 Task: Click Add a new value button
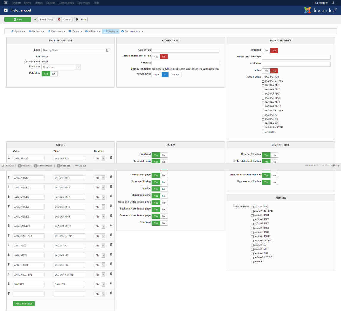[24, 303]
